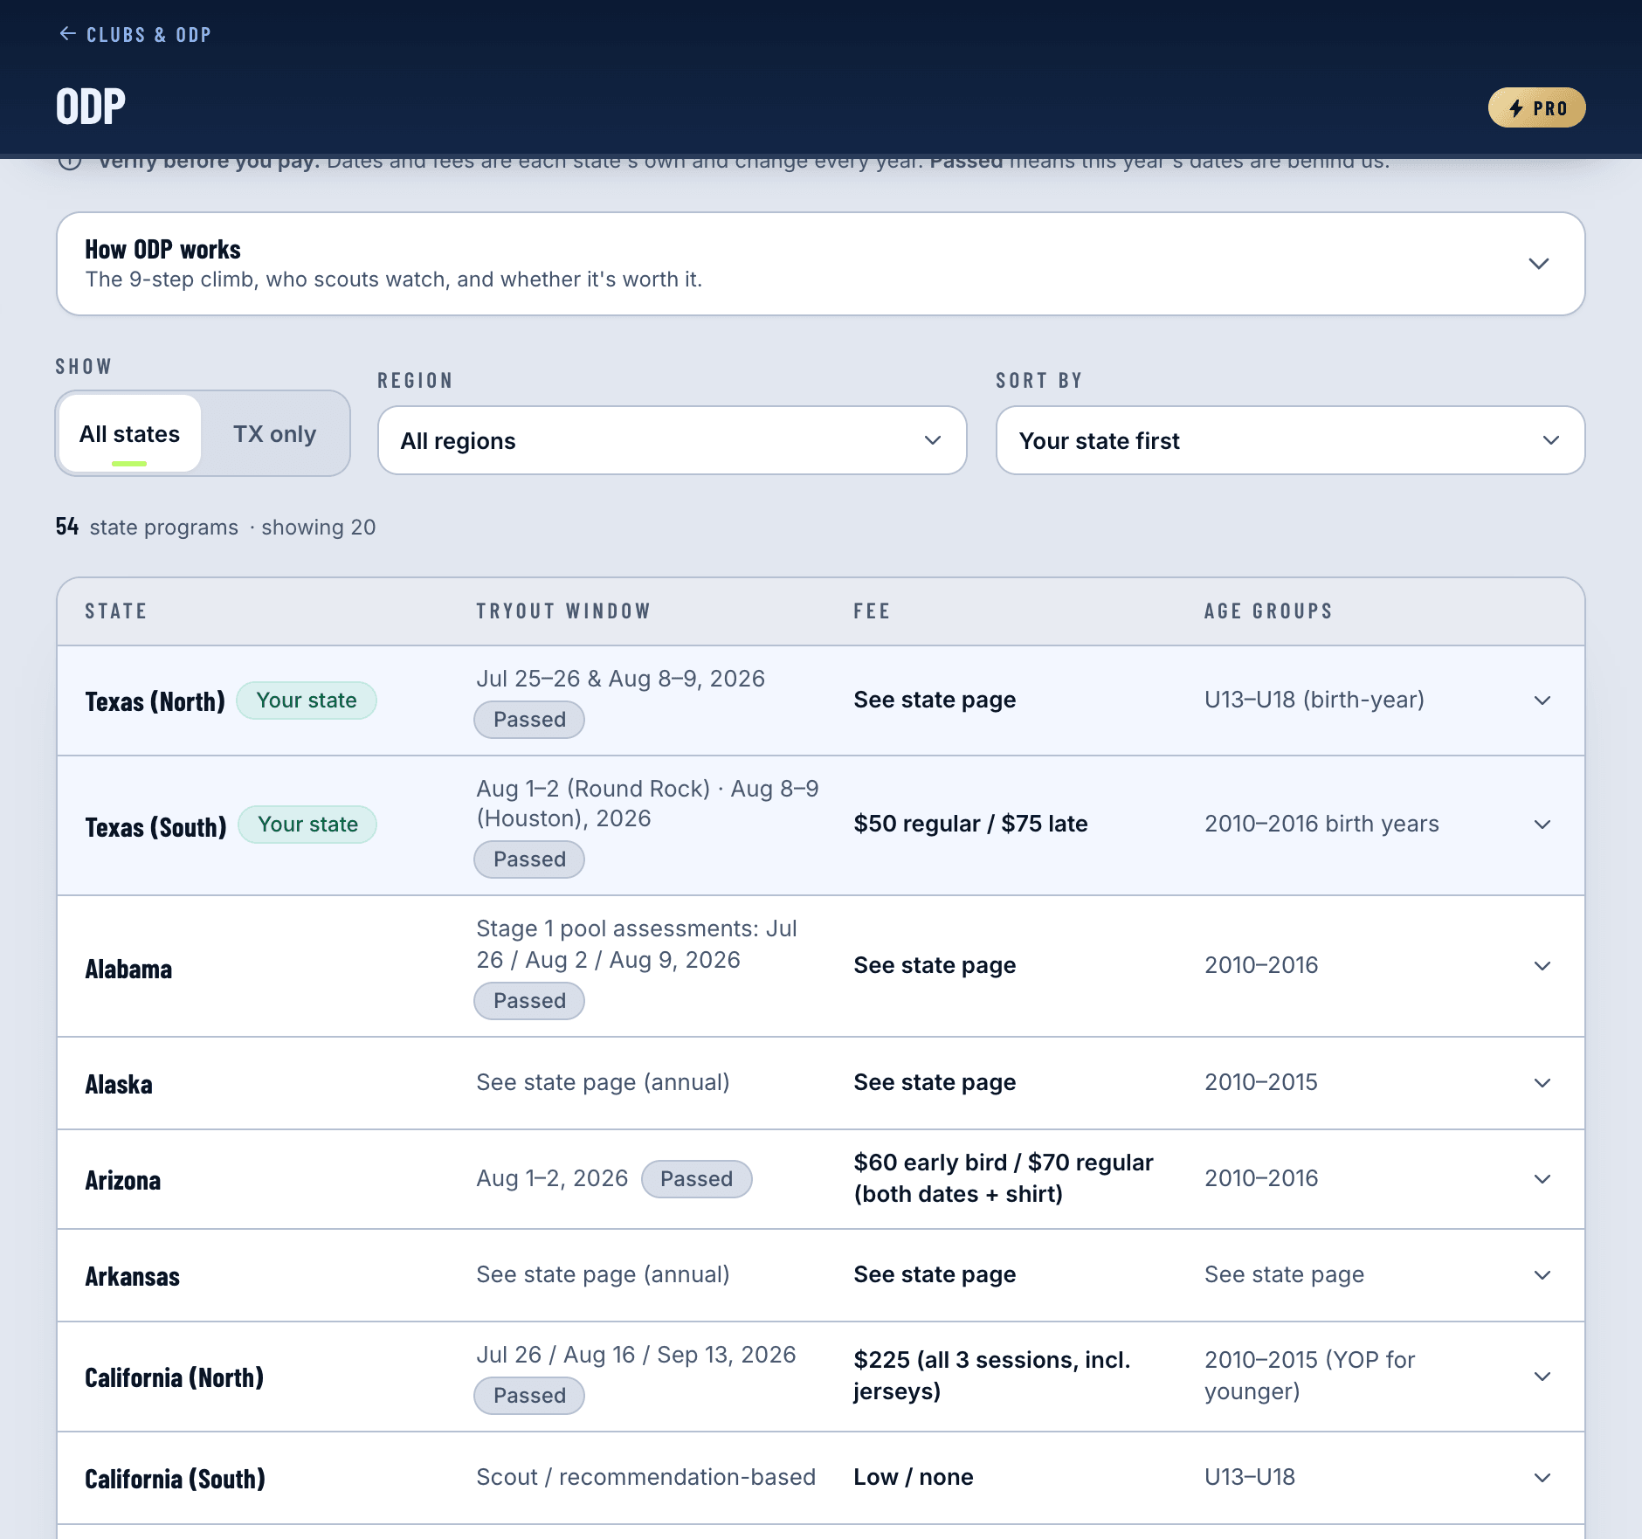The width and height of the screenshot is (1642, 1539).
Task: Click the Fee column header
Action: click(x=872, y=611)
